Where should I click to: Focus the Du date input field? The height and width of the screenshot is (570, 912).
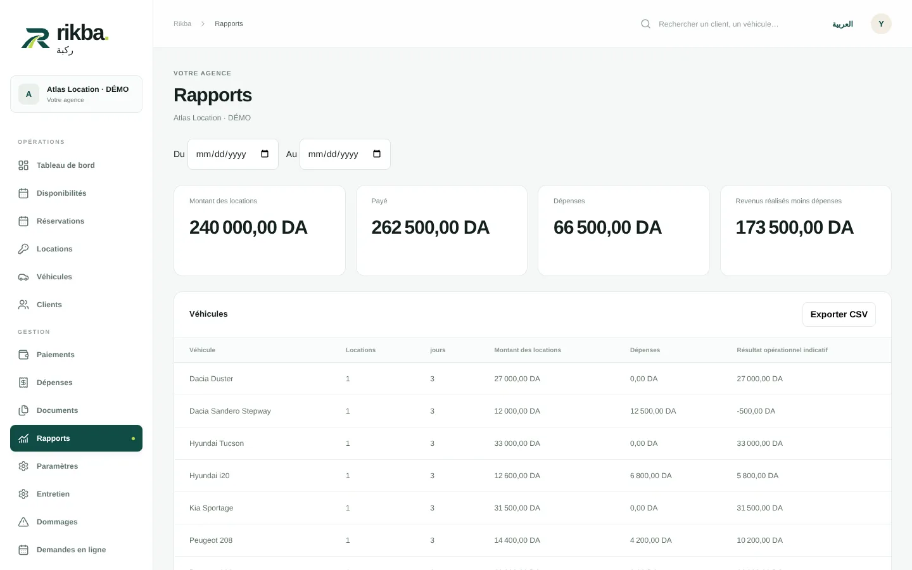232,154
